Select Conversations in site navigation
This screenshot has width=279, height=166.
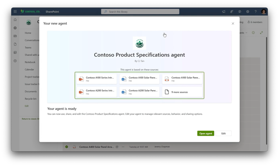(32, 40)
